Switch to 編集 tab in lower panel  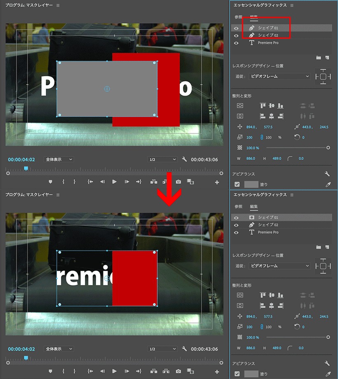click(x=253, y=206)
